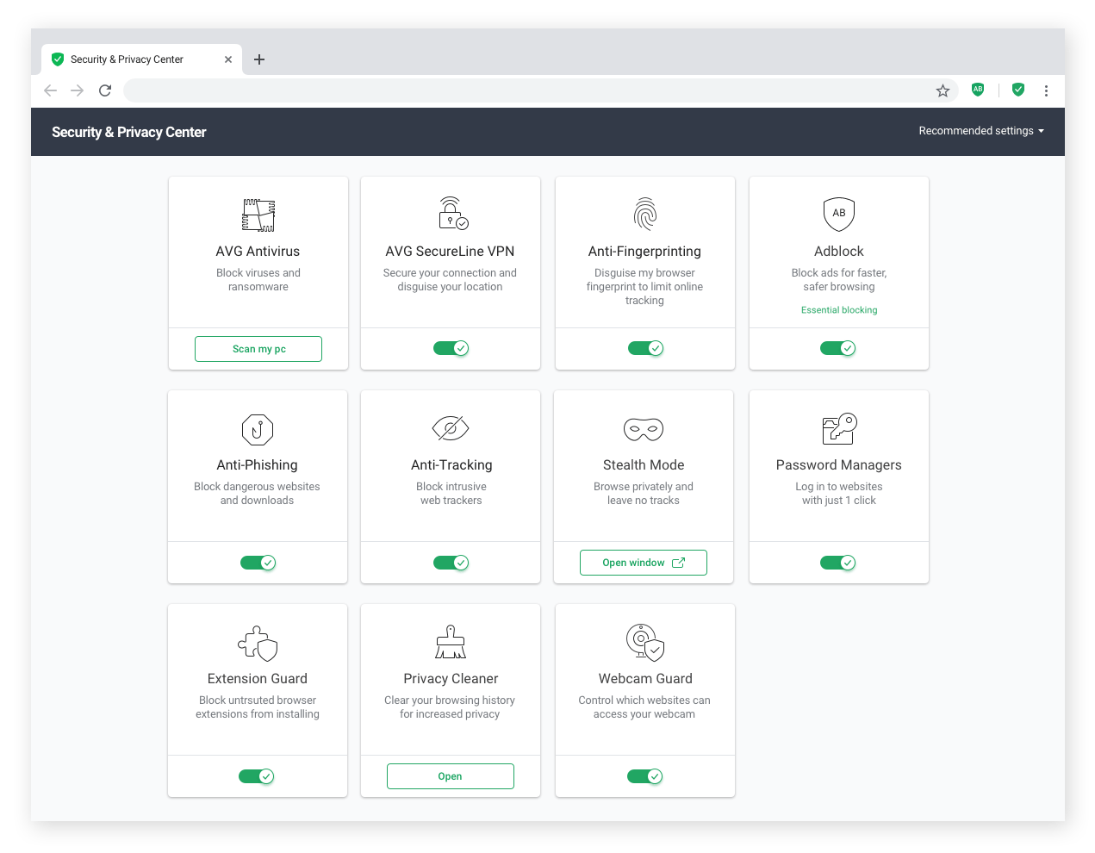
Task: Click the Stealth Mode mask icon
Action: click(644, 428)
